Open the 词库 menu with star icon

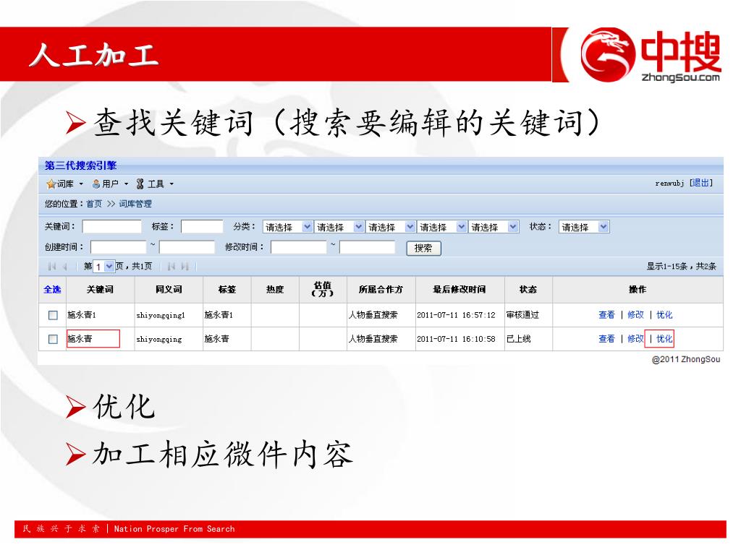click(x=64, y=184)
